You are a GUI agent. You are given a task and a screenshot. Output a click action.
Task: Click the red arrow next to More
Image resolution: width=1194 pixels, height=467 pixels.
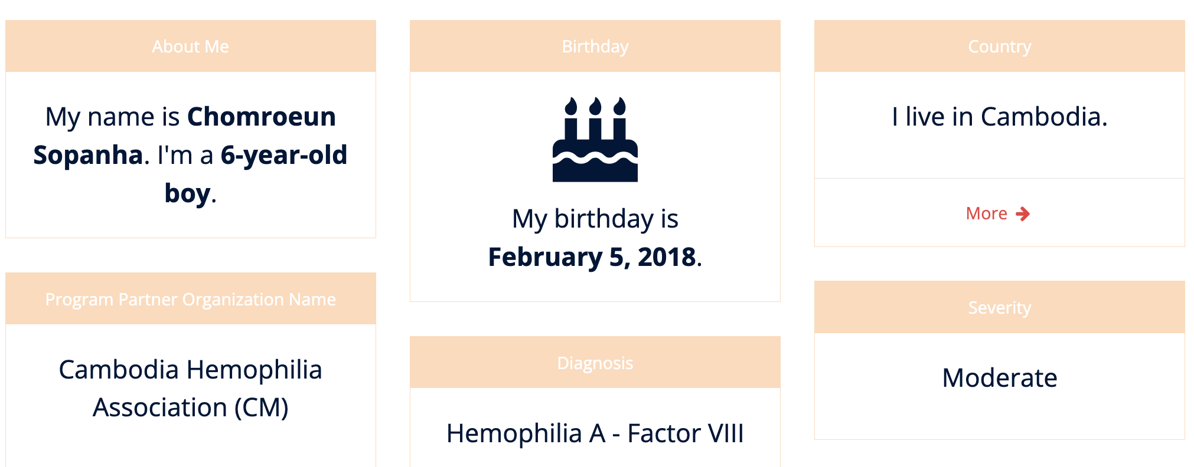(1023, 213)
